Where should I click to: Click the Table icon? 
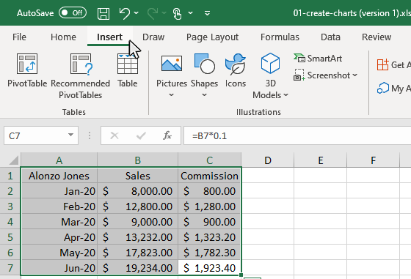pyautogui.click(x=128, y=64)
